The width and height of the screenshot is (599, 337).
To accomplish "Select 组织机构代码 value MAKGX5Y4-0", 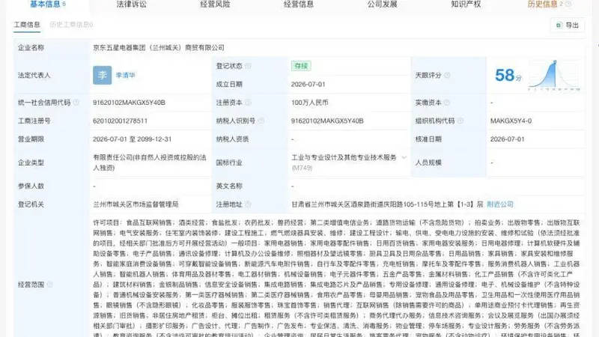I will pyautogui.click(x=511, y=121).
